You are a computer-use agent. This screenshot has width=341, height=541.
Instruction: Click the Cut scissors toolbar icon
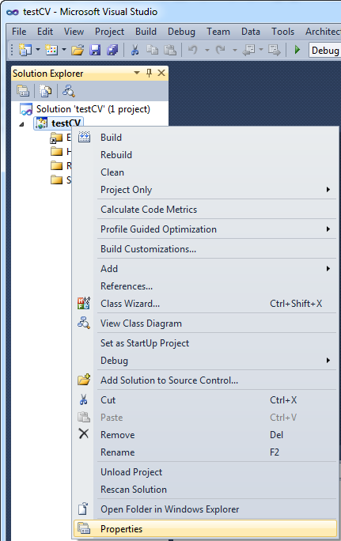click(135, 50)
